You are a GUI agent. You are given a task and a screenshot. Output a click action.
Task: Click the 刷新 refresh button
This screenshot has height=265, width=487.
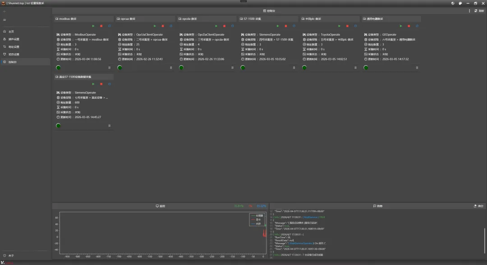pos(479,11)
